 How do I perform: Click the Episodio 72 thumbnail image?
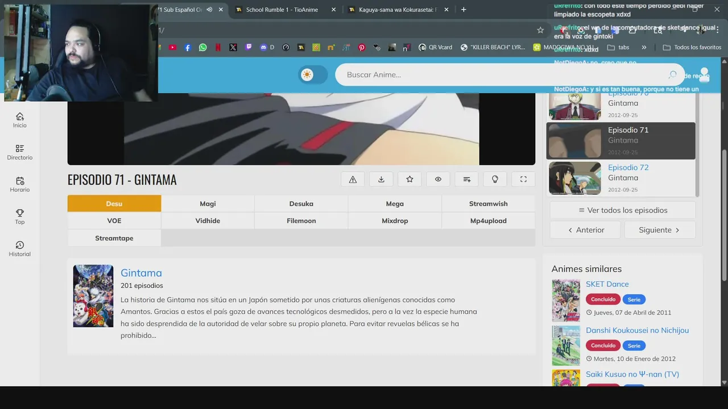pyautogui.click(x=575, y=178)
